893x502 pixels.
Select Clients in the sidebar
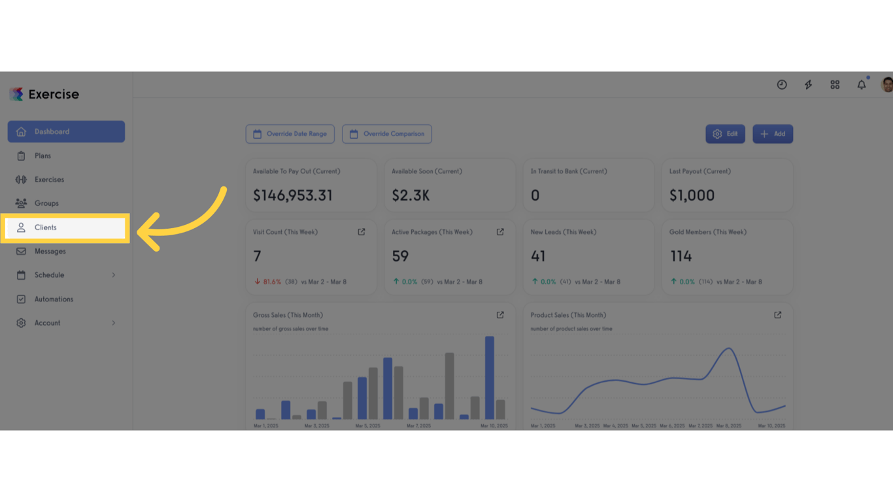[x=65, y=227]
